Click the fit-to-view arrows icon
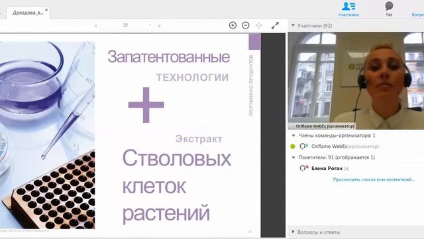The image size is (424, 239). point(259,25)
